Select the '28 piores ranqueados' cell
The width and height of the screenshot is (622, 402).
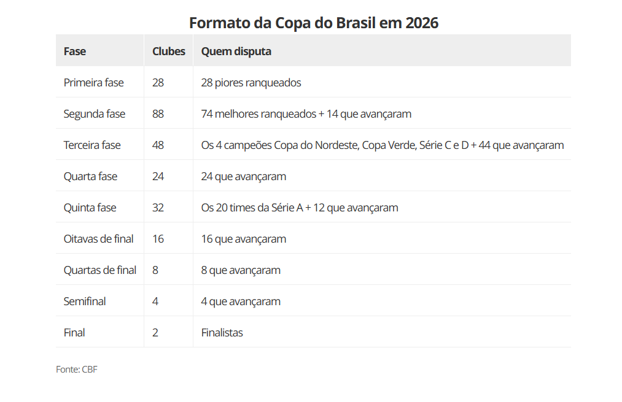(x=251, y=83)
